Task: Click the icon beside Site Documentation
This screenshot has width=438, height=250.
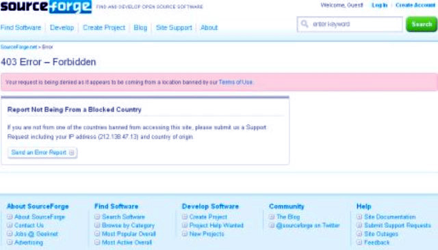Action: point(359,217)
